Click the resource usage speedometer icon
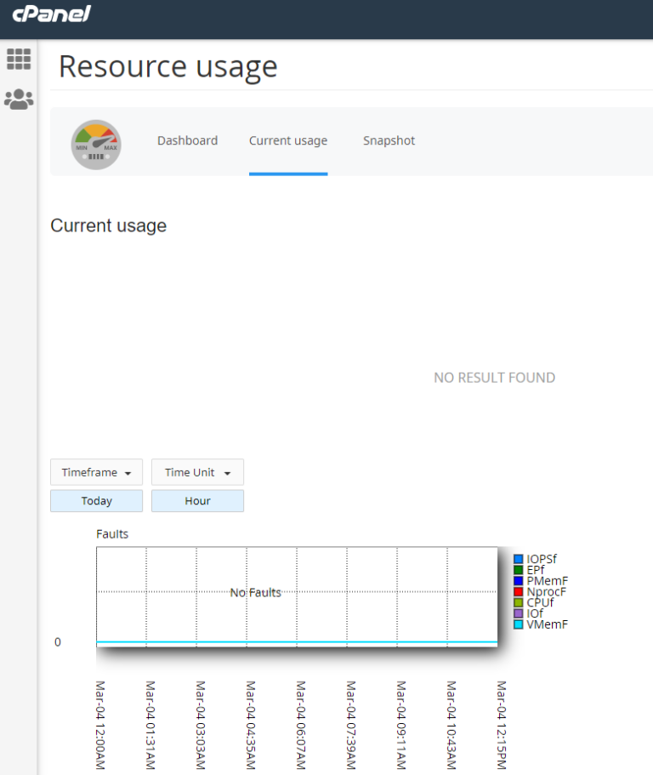The height and width of the screenshot is (775, 653). (95, 145)
